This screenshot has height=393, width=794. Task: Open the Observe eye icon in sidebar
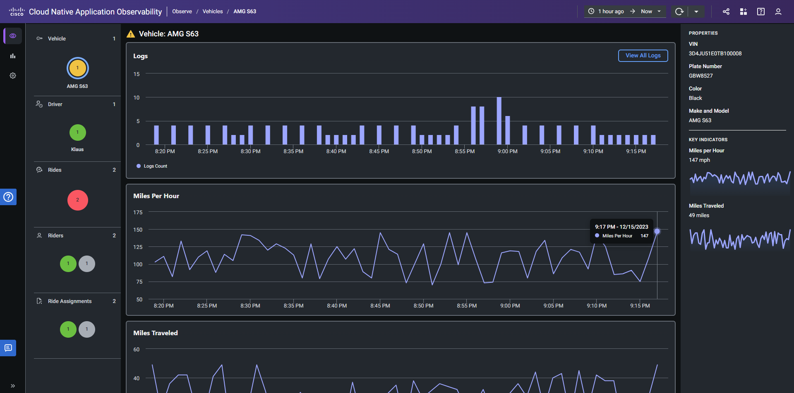(13, 36)
